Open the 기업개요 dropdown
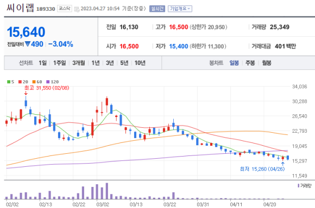 click(180, 9)
